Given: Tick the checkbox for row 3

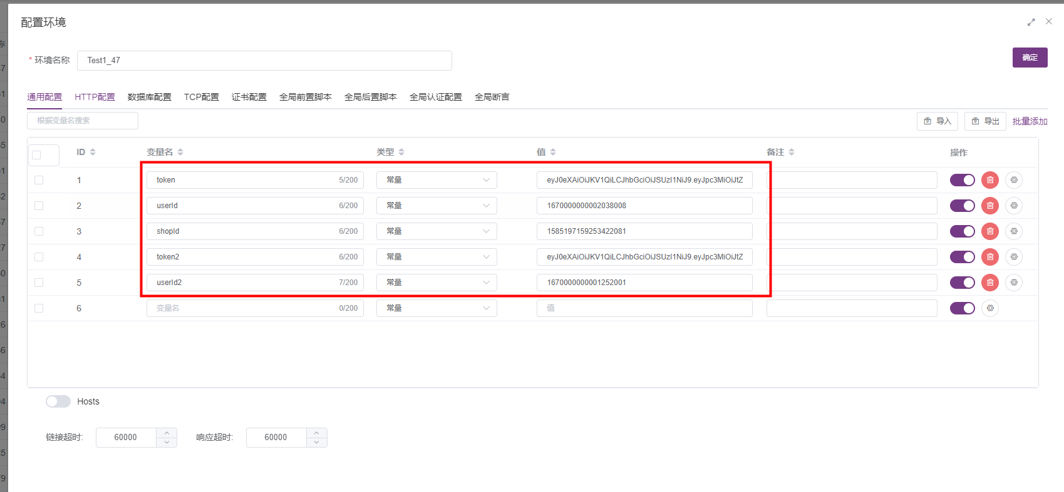Looking at the screenshot, I should tap(39, 231).
